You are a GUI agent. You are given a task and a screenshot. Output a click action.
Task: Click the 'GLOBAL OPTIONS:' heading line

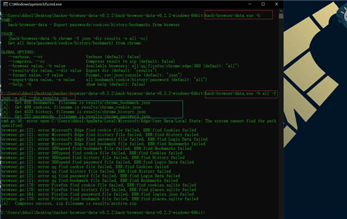(x=18, y=52)
